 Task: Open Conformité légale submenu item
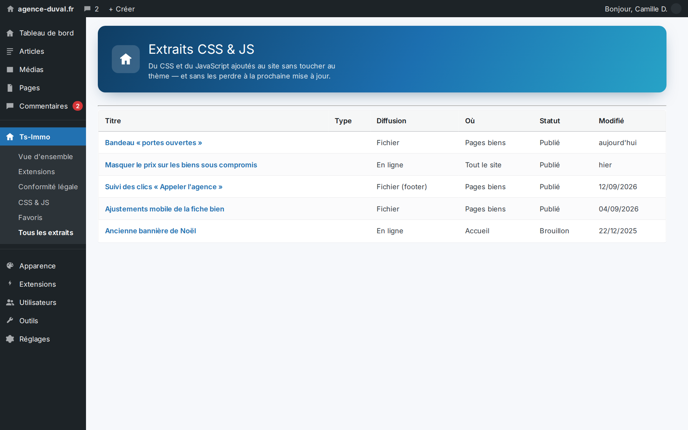48,187
